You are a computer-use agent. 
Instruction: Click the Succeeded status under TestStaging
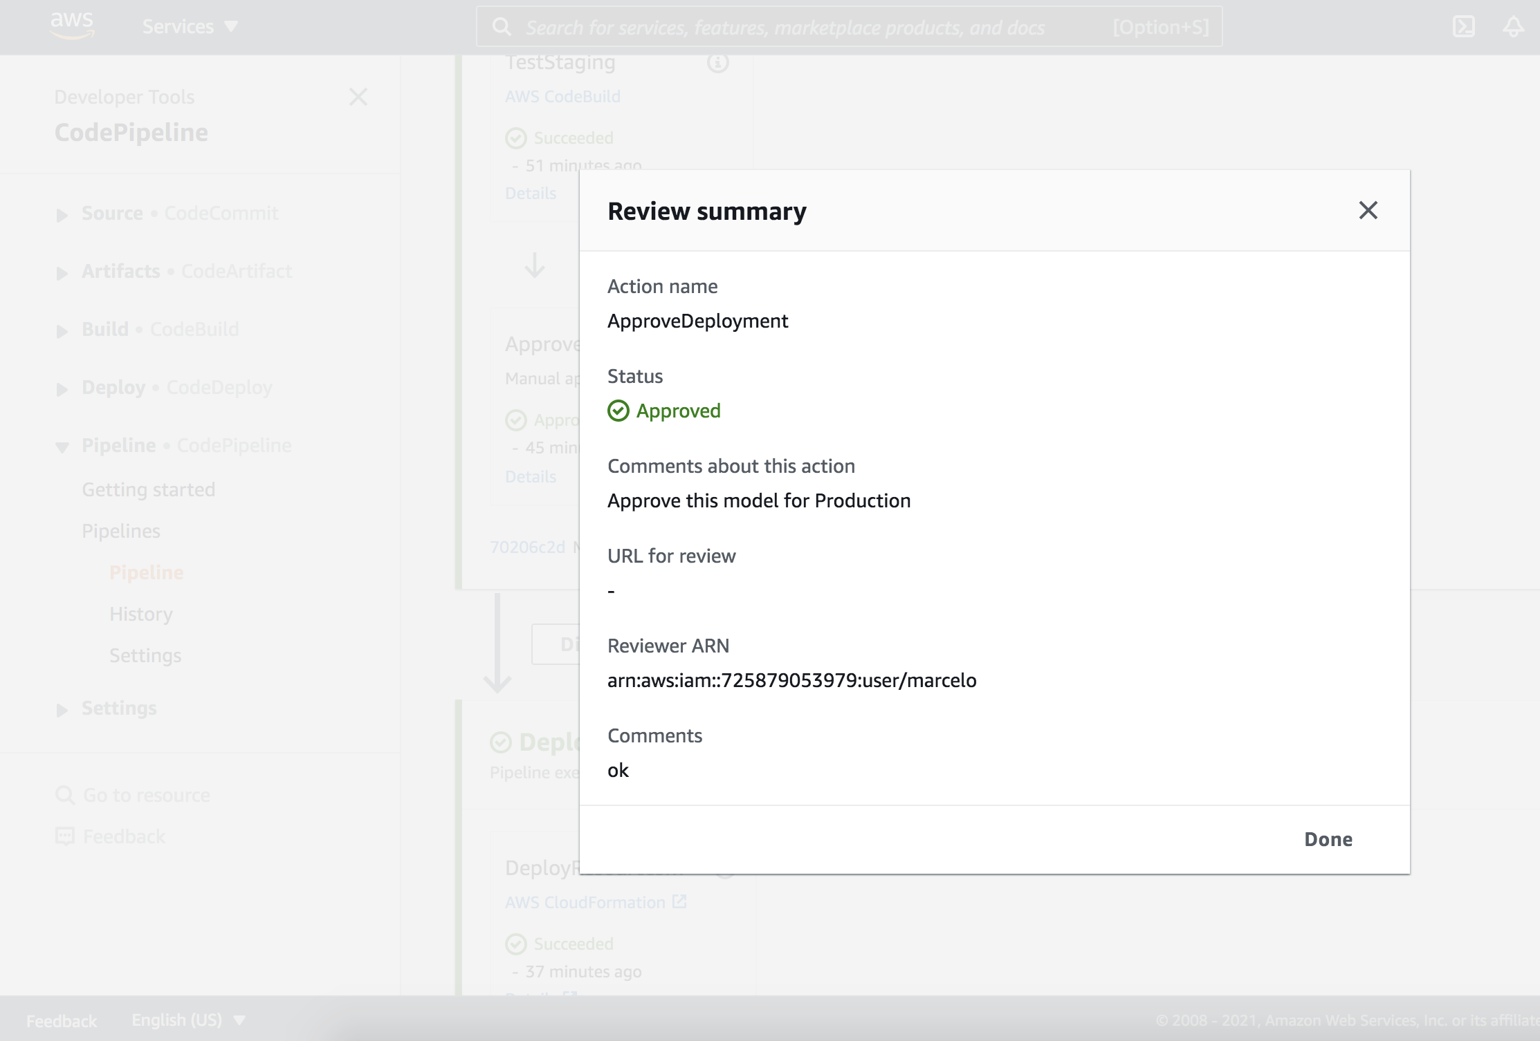tap(573, 138)
